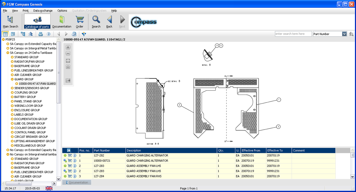Click the four-squares fit view icon
This screenshot has width=356, height=192.
pos(68,61)
